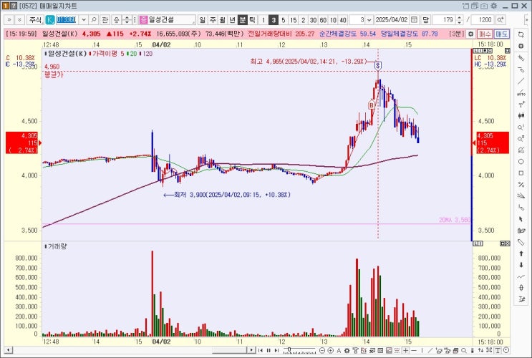Click the 매수 buy button
532x358 pixels.
click(485, 34)
